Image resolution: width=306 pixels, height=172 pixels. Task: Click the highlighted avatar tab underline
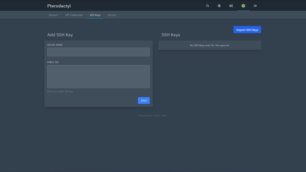click(243, 10)
